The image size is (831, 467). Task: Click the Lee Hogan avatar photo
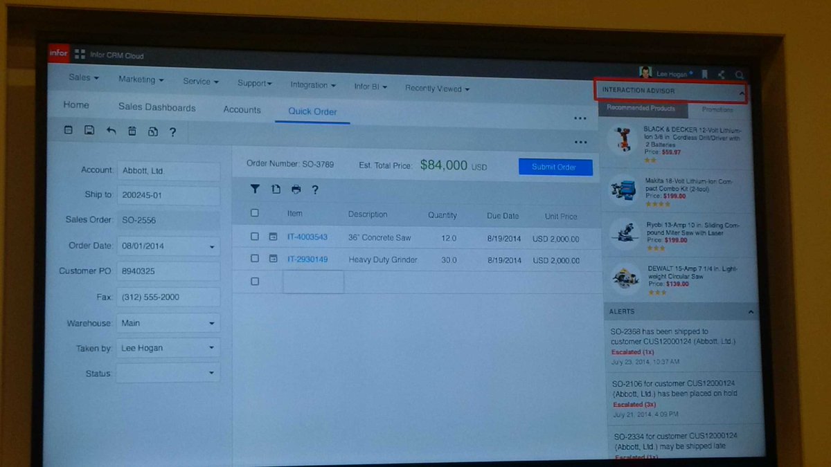pyautogui.click(x=645, y=73)
